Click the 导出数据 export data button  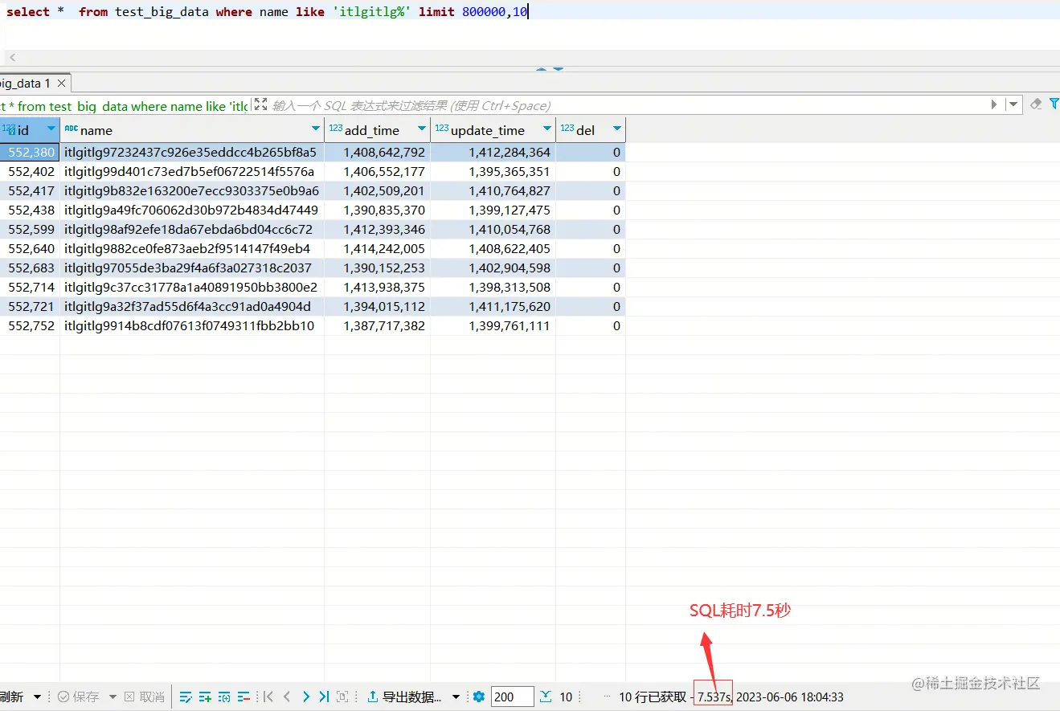[404, 697]
